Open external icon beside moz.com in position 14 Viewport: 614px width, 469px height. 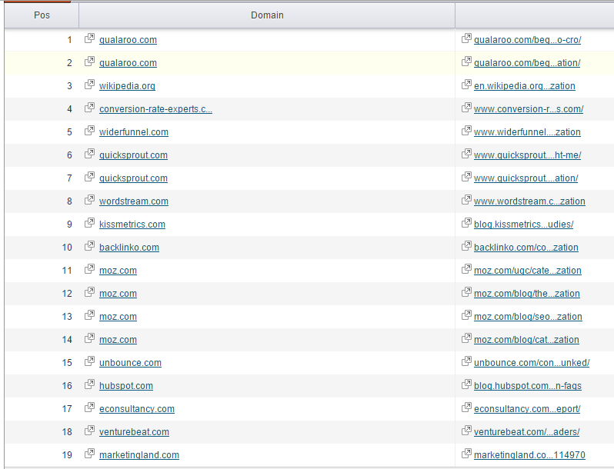tap(90, 338)
